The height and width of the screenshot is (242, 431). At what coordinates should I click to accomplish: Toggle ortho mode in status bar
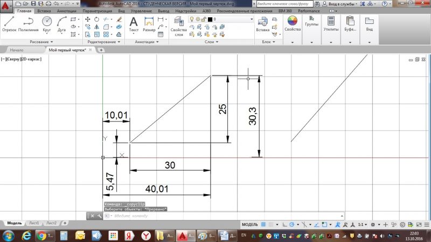point(284,224)
